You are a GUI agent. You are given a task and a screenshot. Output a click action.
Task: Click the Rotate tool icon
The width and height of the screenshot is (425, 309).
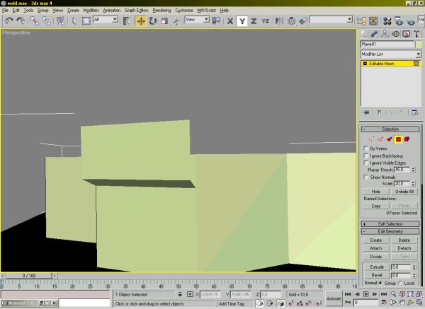coord(152,21)
